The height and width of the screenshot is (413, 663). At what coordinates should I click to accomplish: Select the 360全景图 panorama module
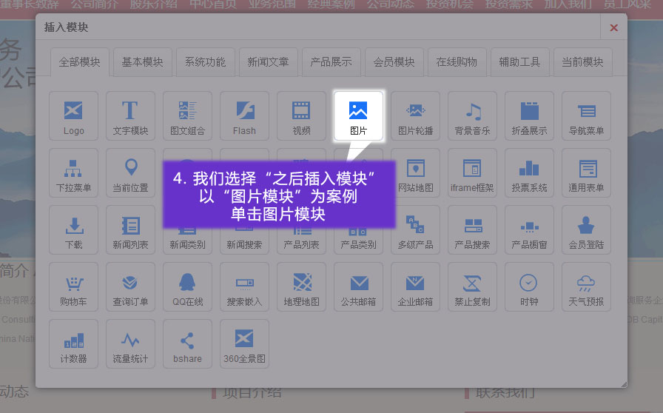pyautogui.click(x=244, y=343)
